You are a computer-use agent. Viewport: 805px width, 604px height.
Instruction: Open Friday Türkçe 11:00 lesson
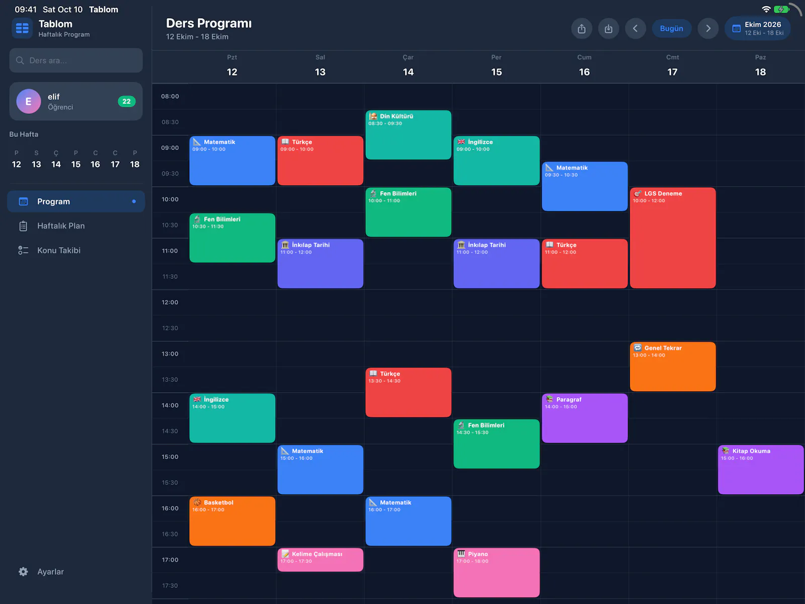click(585, 264)
